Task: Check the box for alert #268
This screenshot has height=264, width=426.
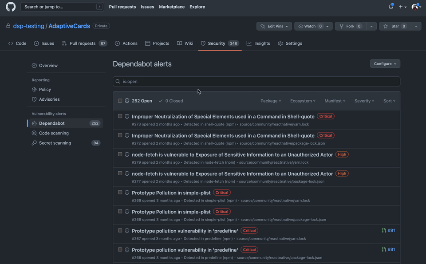Action: (x=120, y=211)
